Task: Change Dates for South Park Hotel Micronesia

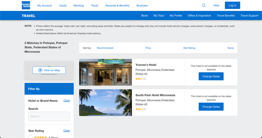Action: tap(211, 106)
